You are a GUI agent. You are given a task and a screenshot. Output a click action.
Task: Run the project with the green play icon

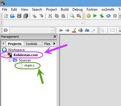click(x=95, y=16)
